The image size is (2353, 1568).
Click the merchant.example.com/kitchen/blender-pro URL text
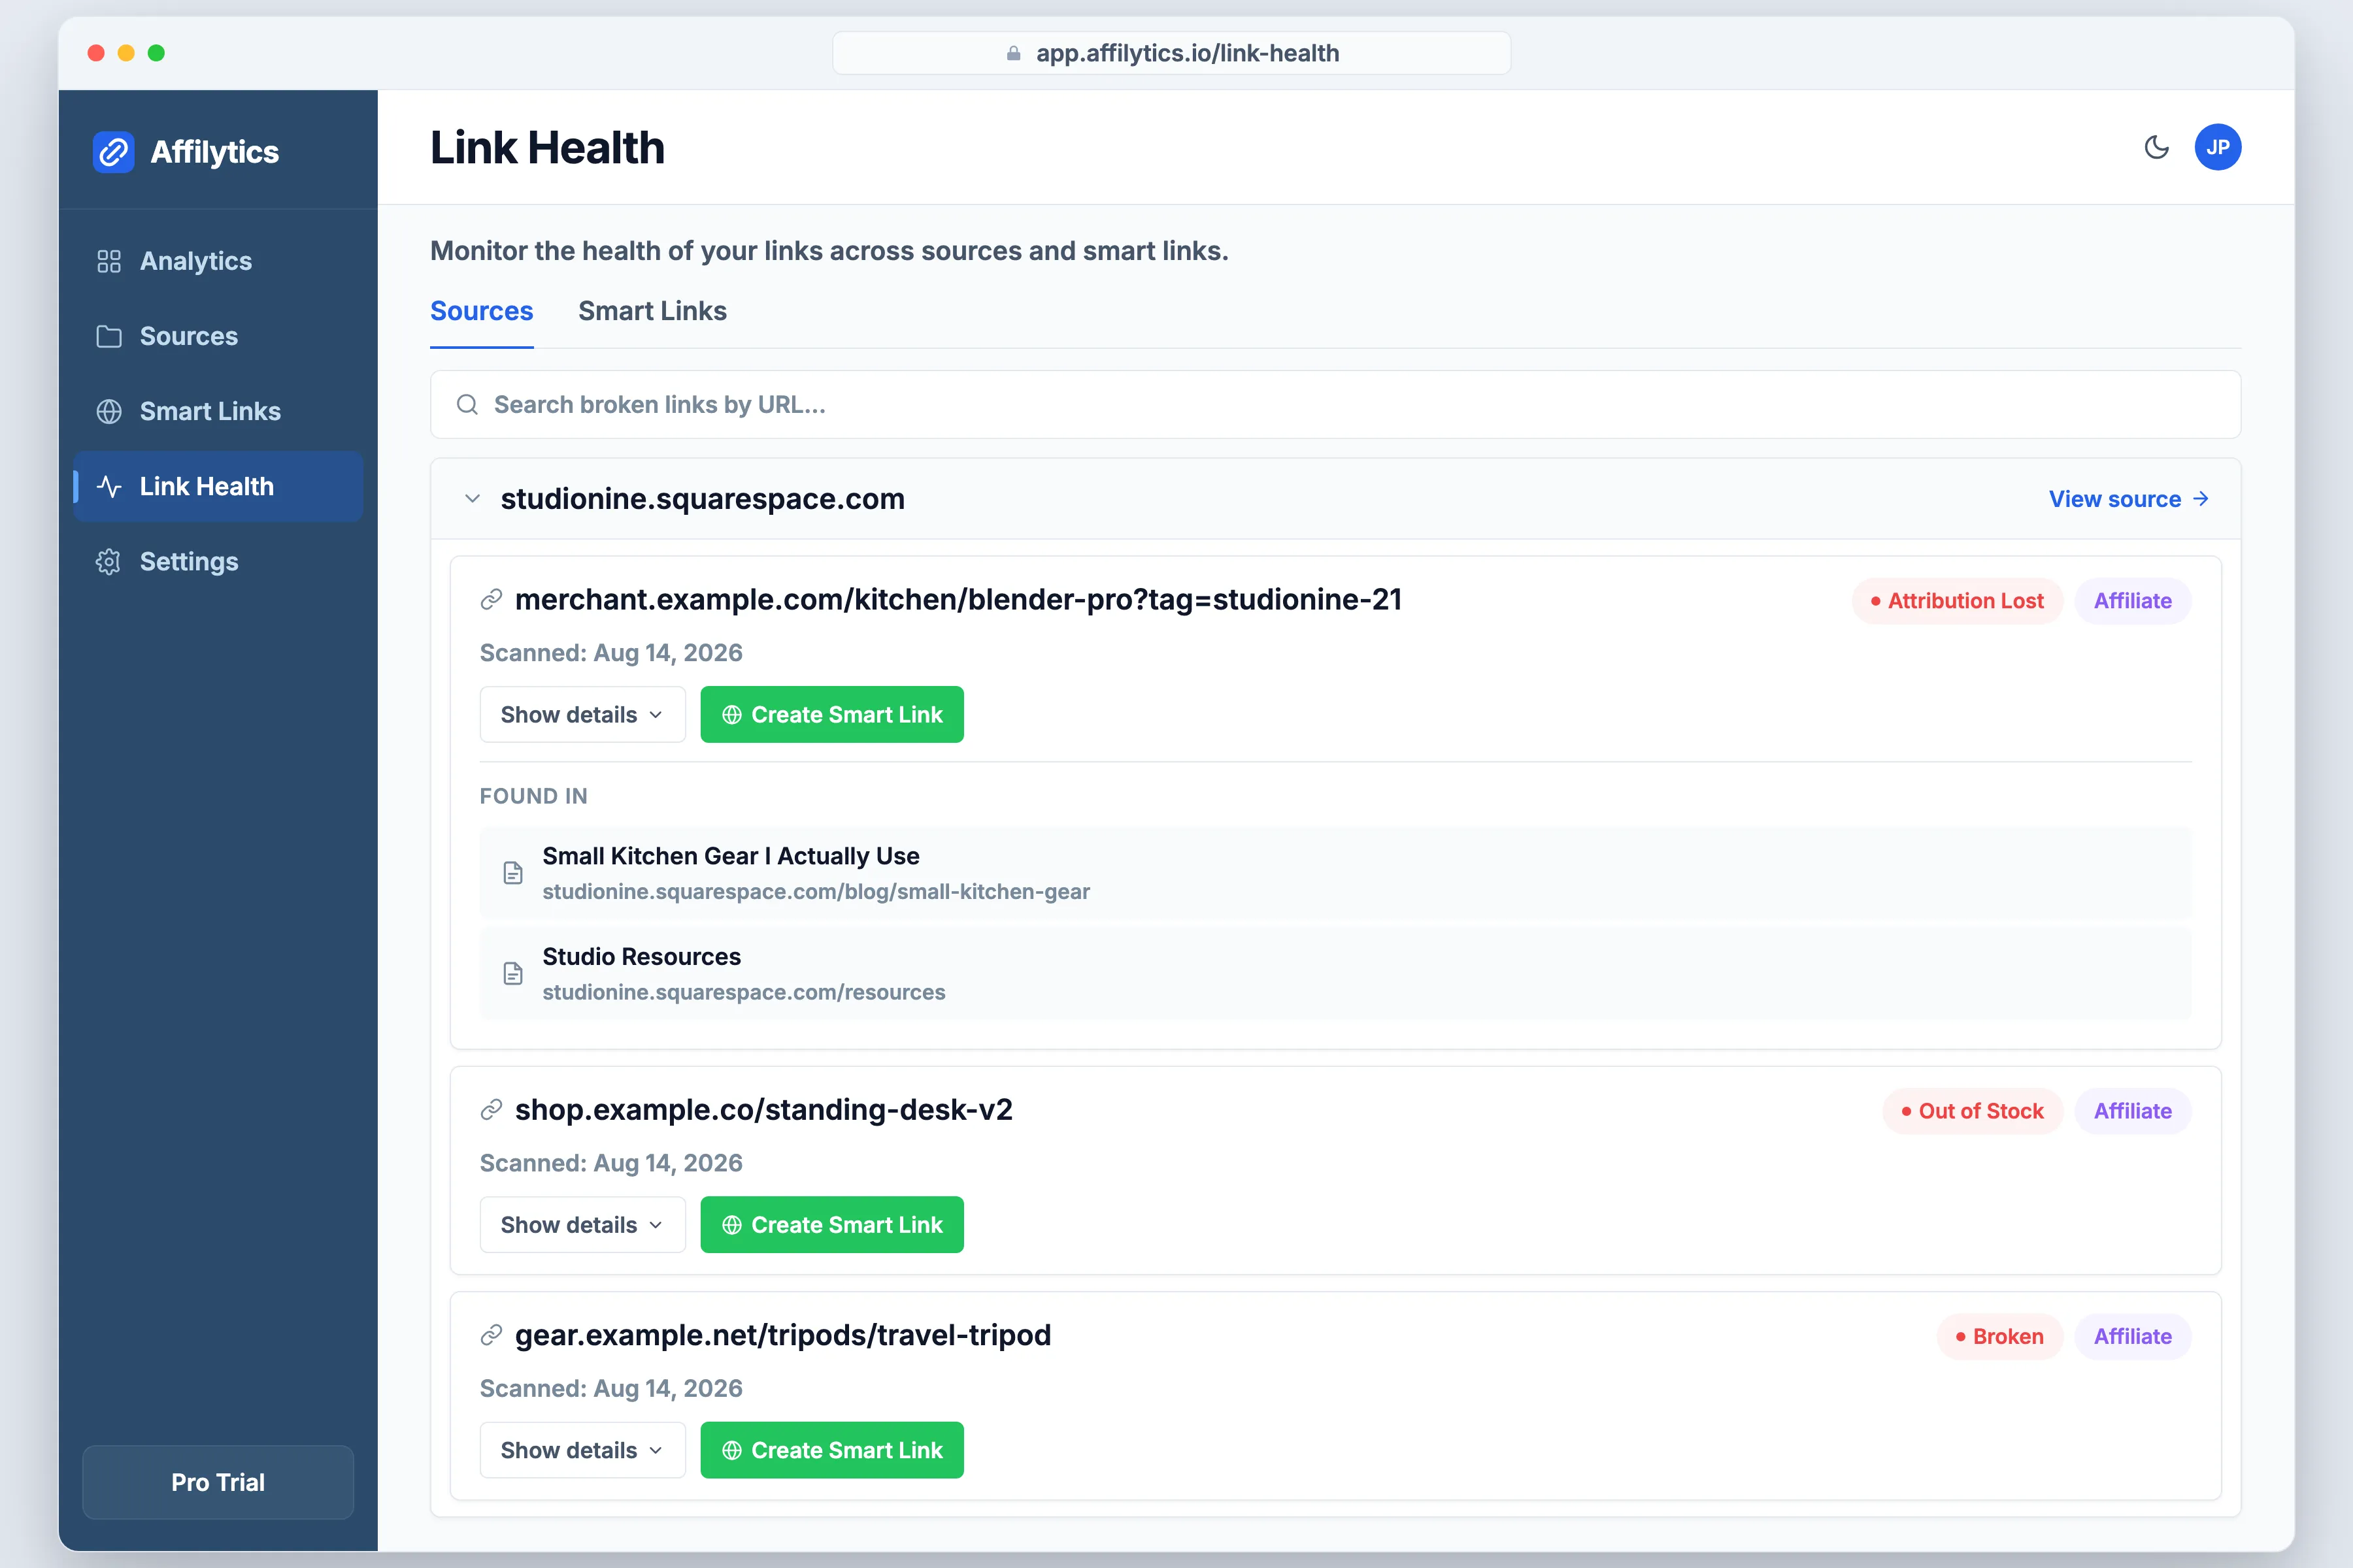(958, 599)
